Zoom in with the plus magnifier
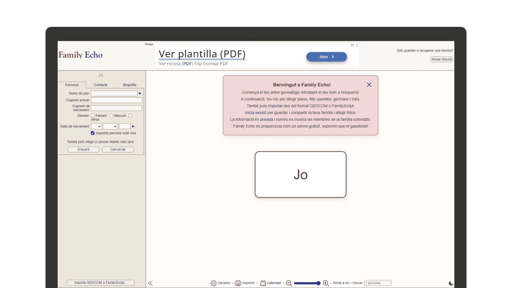Image resolution: width=512 pixels, height=288 pixels. (x=326, y=283)
